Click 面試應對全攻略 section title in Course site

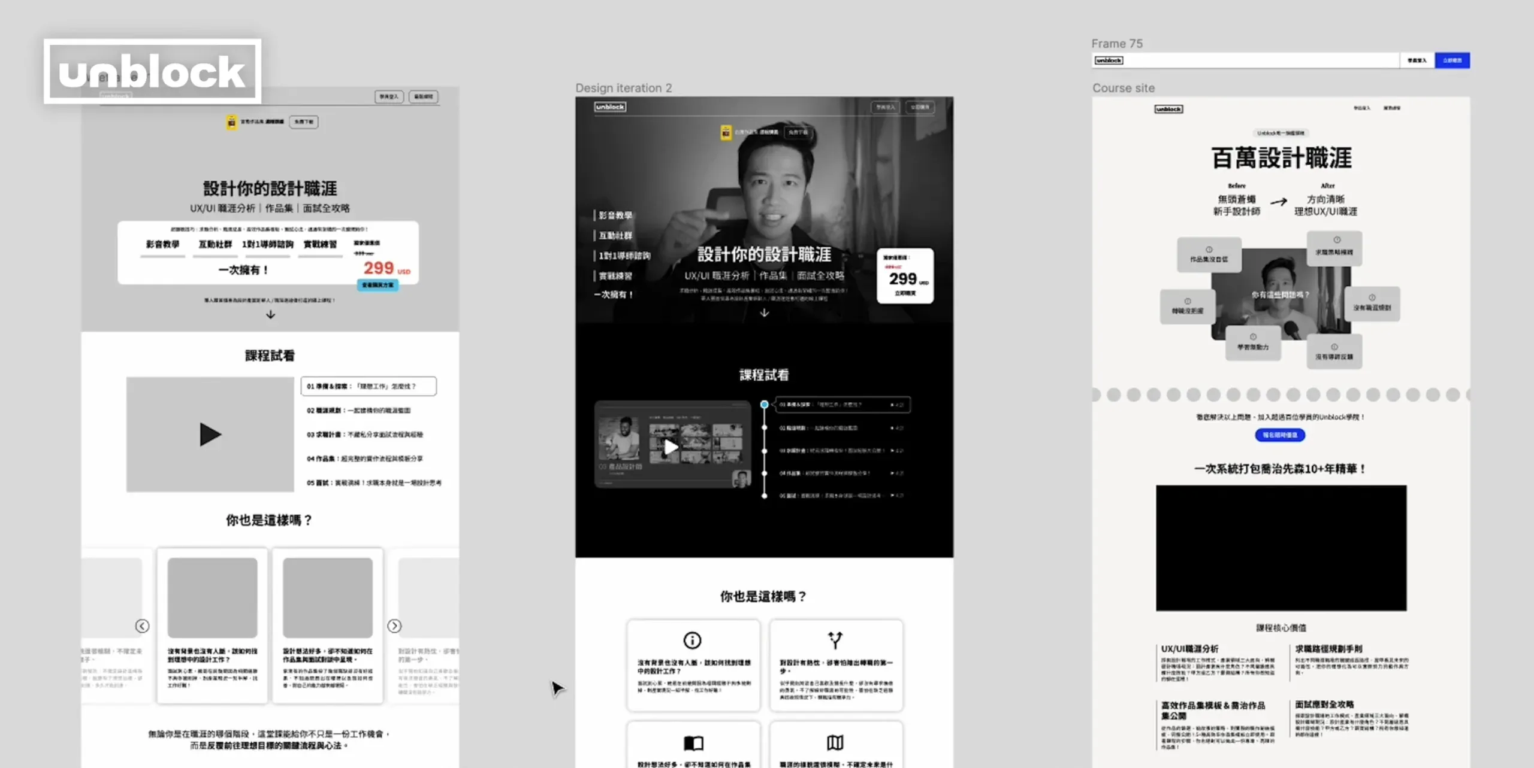[x=1324, y=705]
